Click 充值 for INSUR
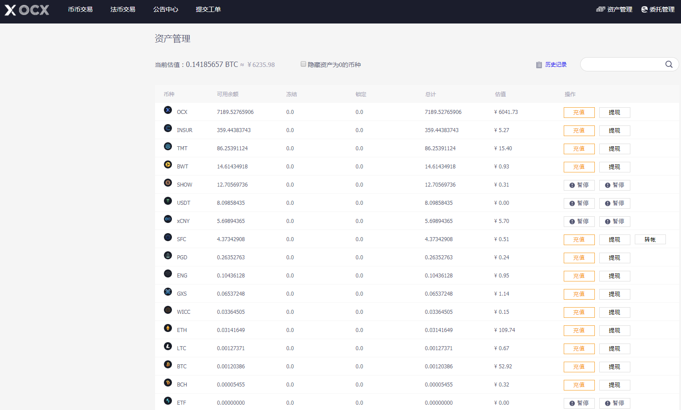 pyautogui.click(x=579, y=131)
